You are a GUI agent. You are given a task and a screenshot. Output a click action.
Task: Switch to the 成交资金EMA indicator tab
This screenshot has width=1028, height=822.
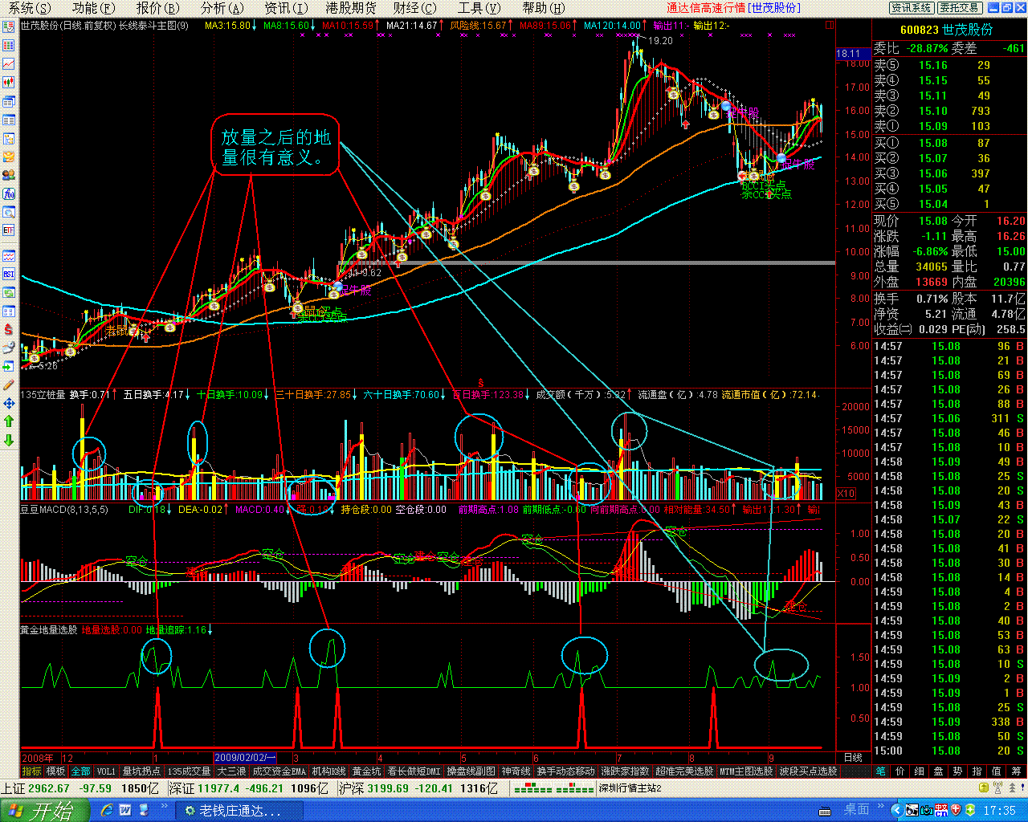pos(279,771)
